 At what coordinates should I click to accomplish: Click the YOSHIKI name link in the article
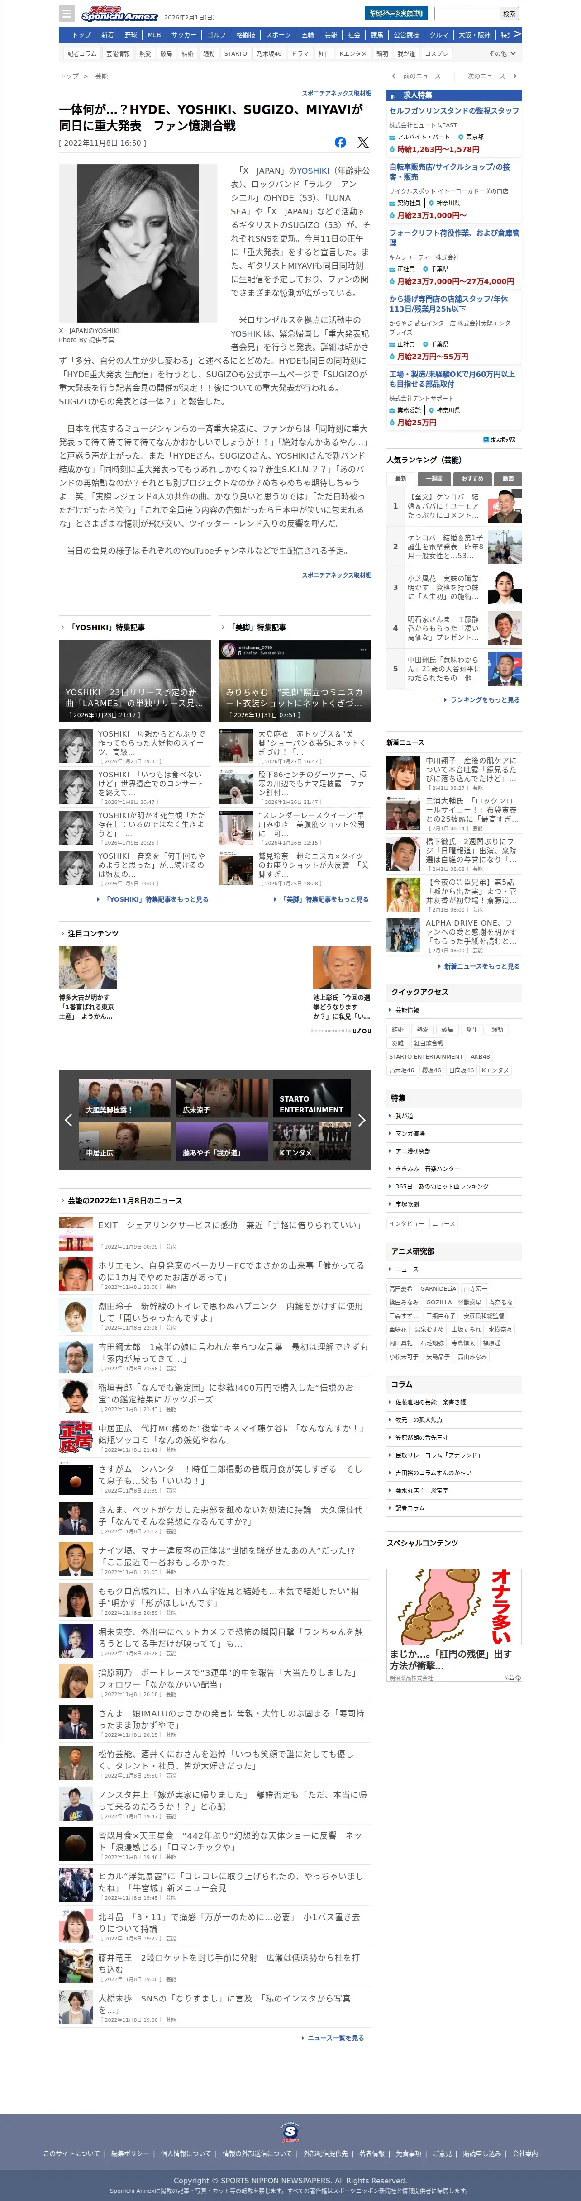(313, 171)
